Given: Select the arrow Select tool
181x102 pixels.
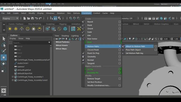Looking at the screenshot, I should (4, 39).
